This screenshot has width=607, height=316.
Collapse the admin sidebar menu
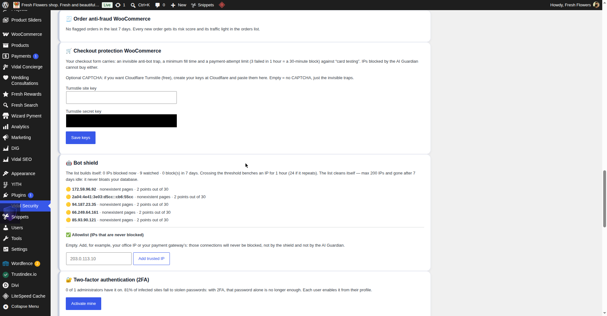(x=25, y=307)
